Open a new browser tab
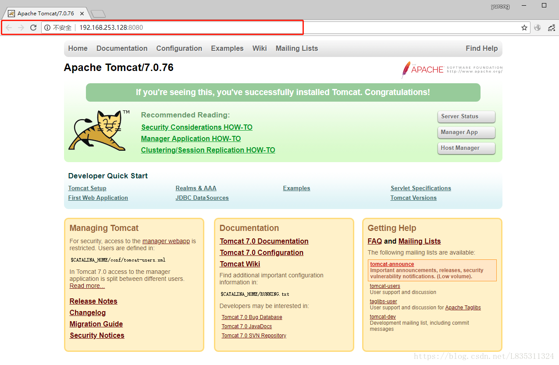 pyautogui.click(x=98, y=14)
